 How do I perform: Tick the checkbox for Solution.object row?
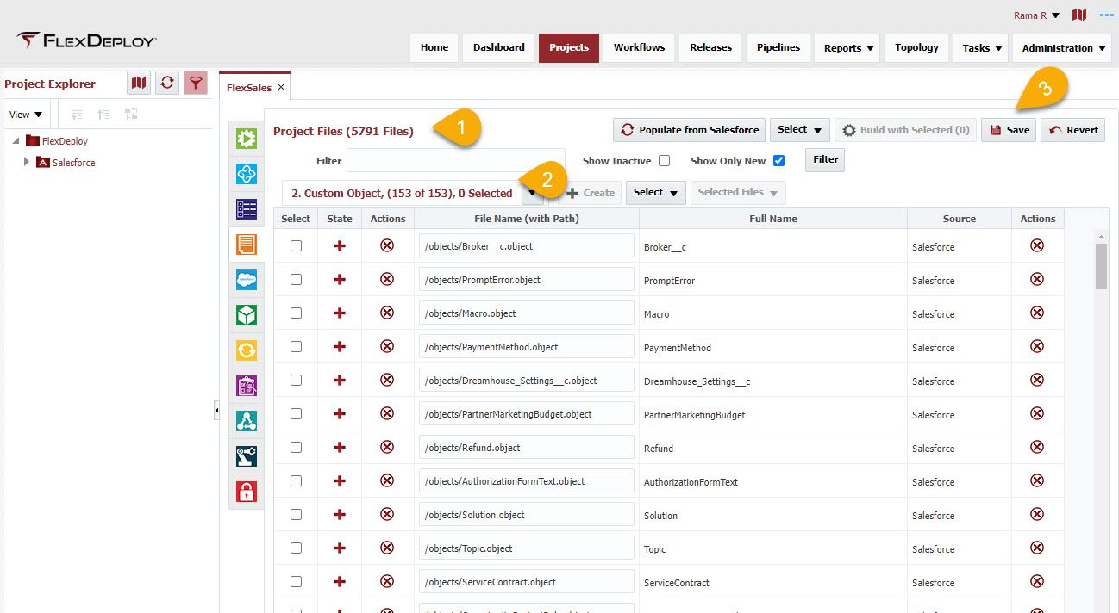coord(296,515)
